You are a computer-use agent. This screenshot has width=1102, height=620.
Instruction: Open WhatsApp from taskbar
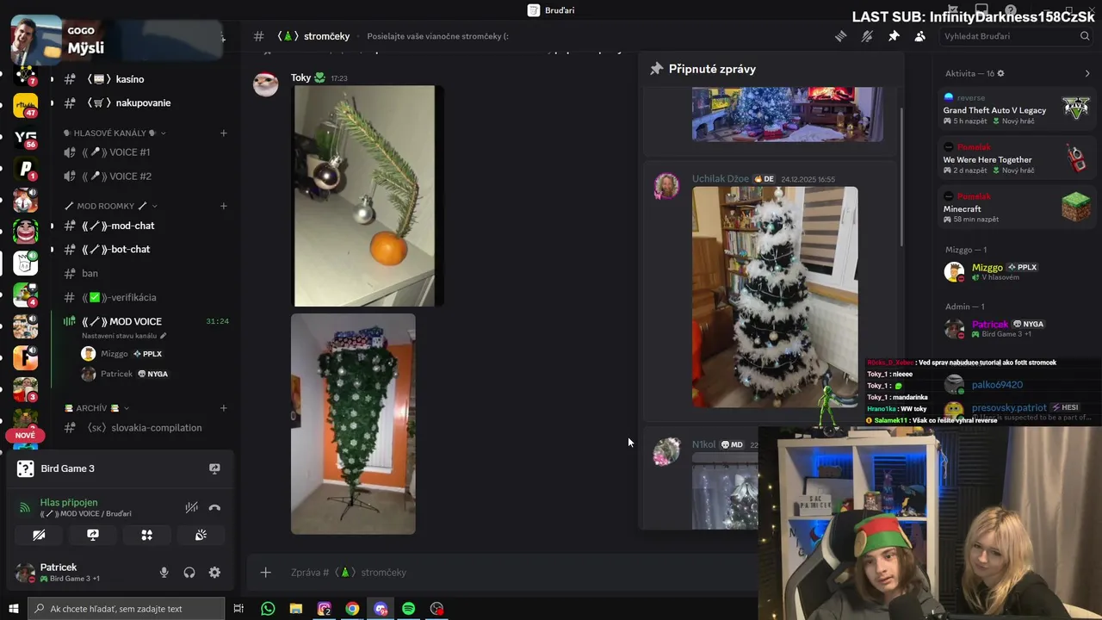(x=268, y=609)
